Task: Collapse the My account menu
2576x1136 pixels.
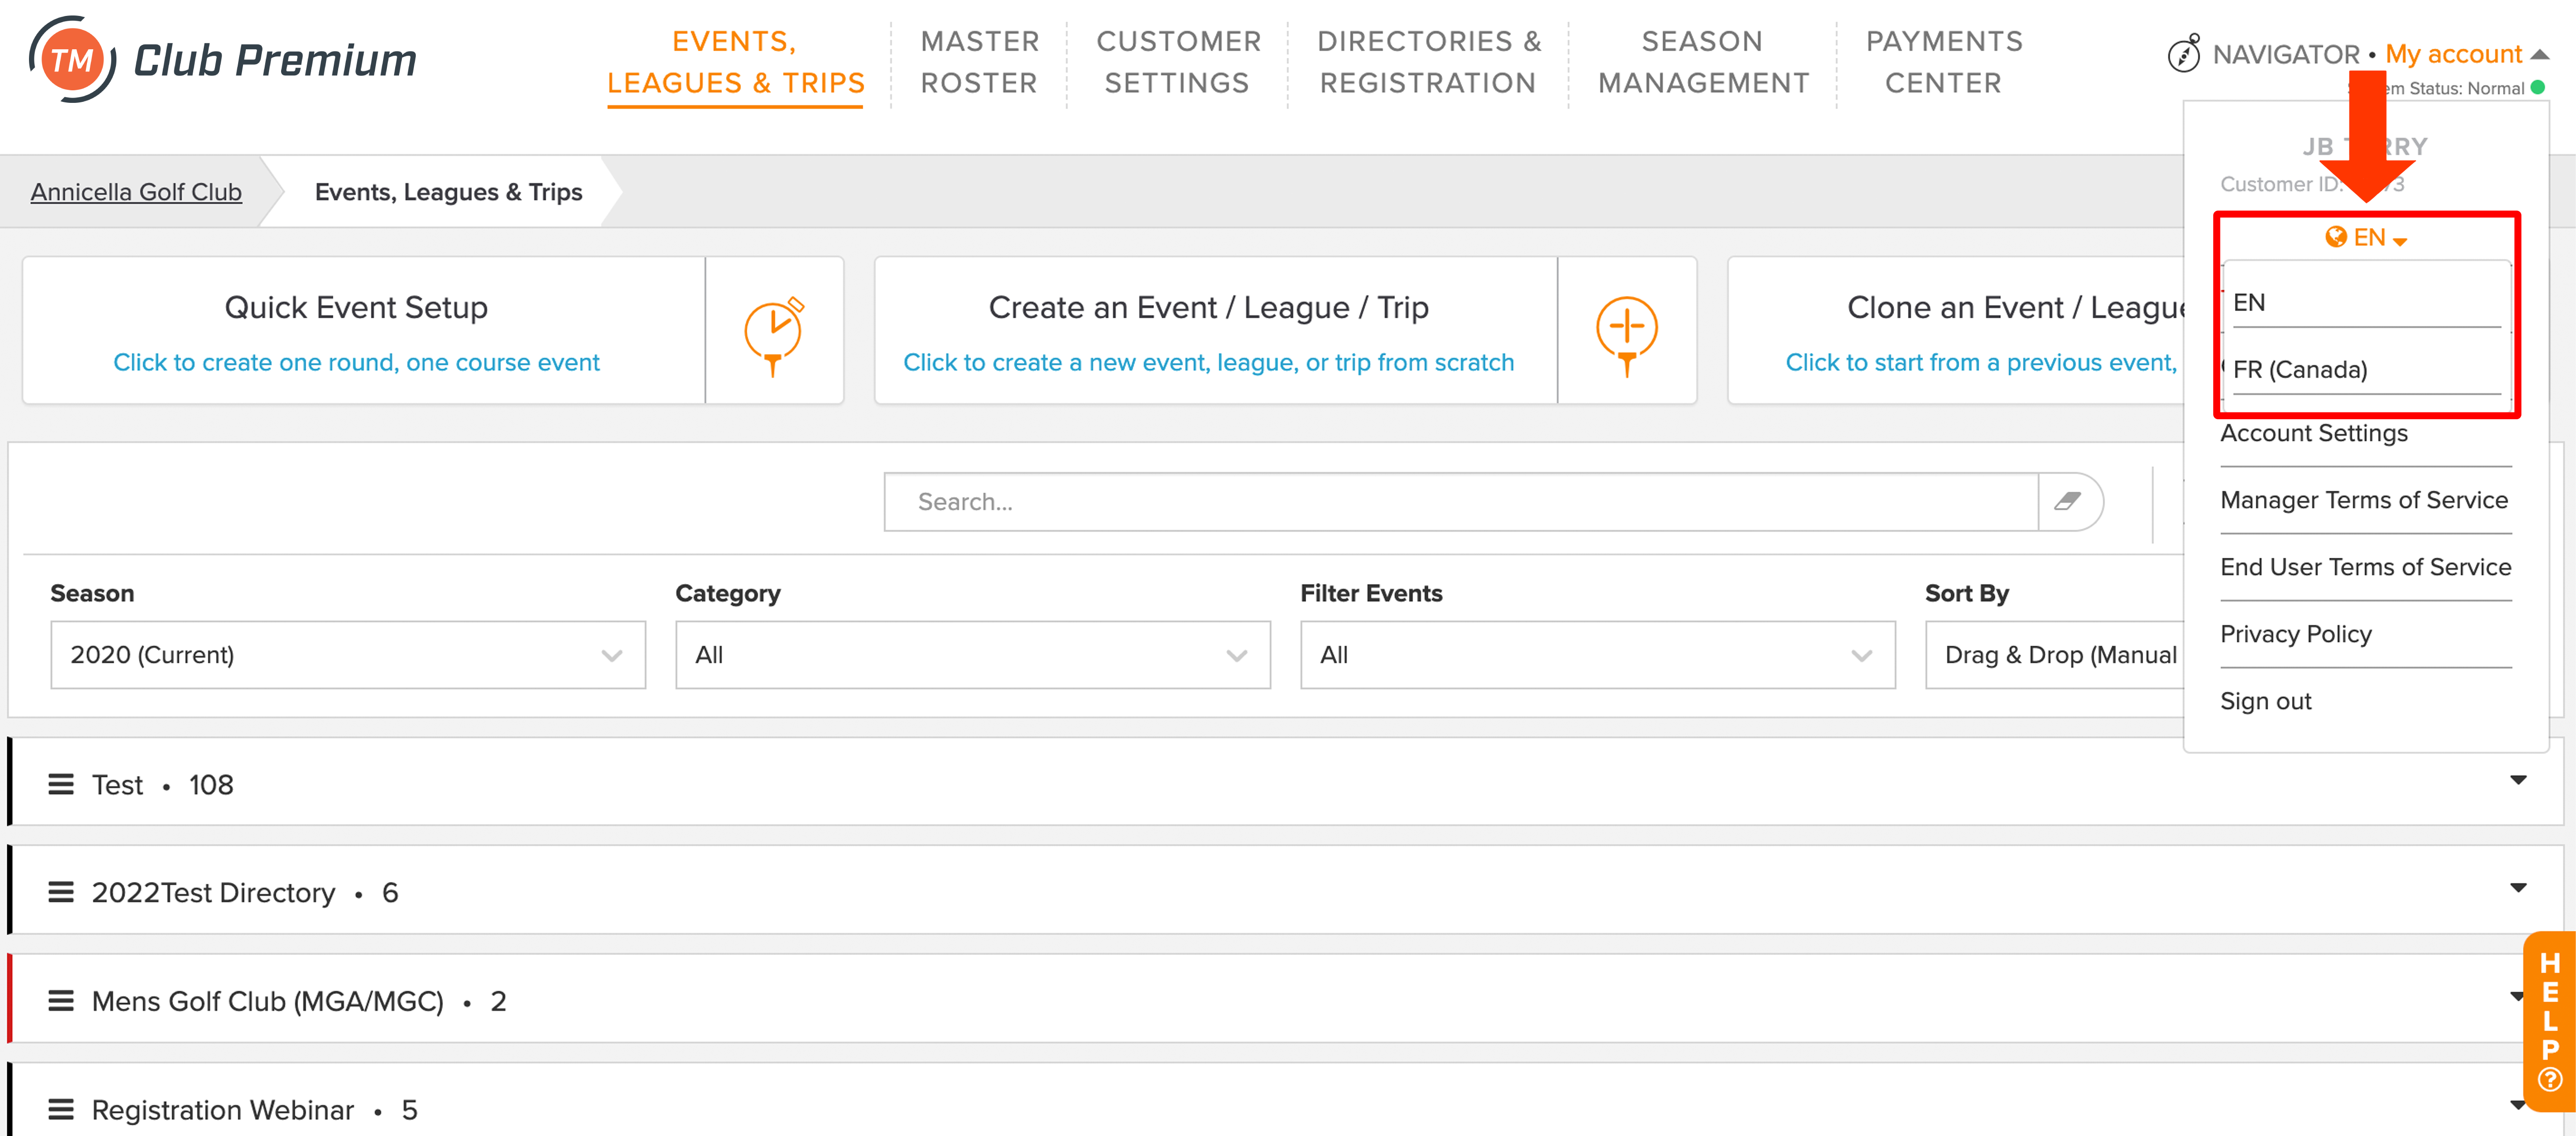Action: 2466,54
